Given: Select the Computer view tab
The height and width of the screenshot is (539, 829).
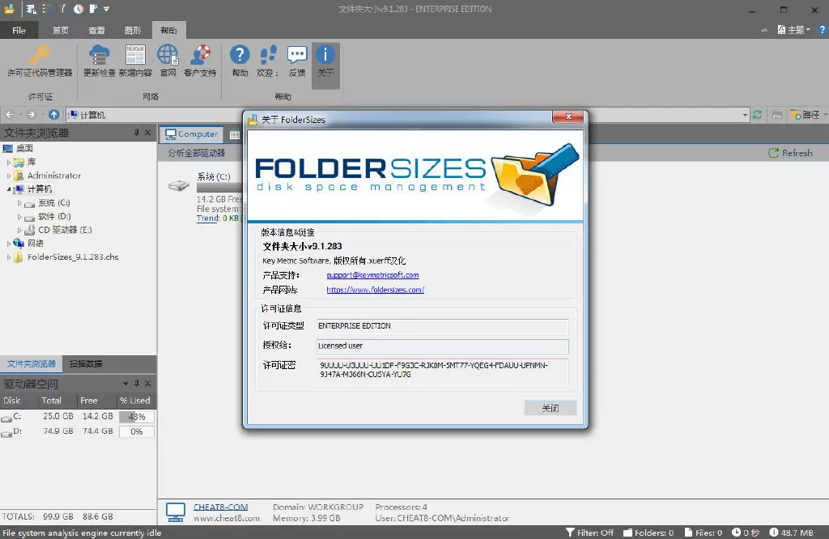Looking at the screenshot, I should point(191,134).
